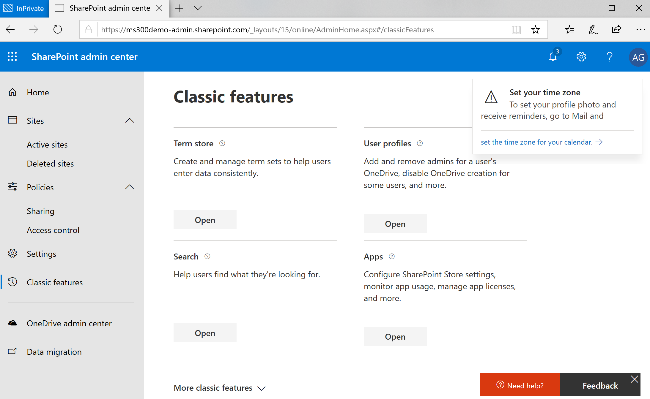Go to Active sites in sidebar

pos(47,145)
